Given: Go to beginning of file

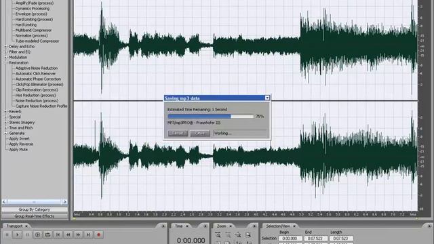Looking at the screenshot, I should tap(58, 235).
